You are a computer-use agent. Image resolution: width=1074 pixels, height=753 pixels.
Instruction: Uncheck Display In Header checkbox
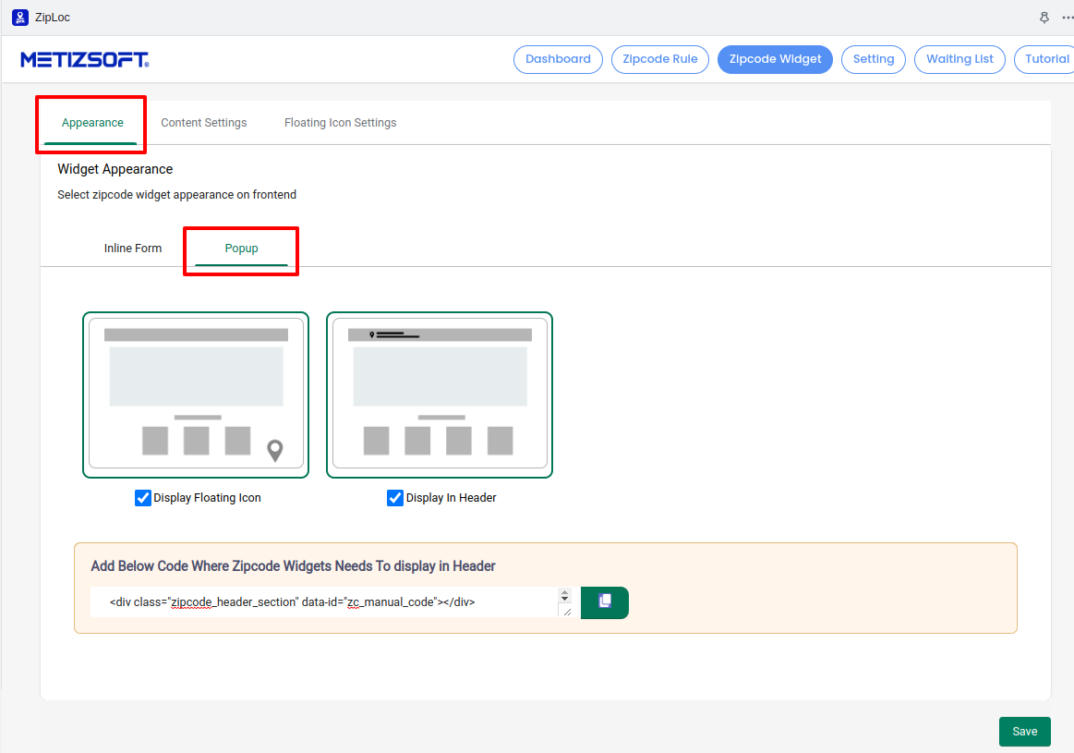point(395,498)
